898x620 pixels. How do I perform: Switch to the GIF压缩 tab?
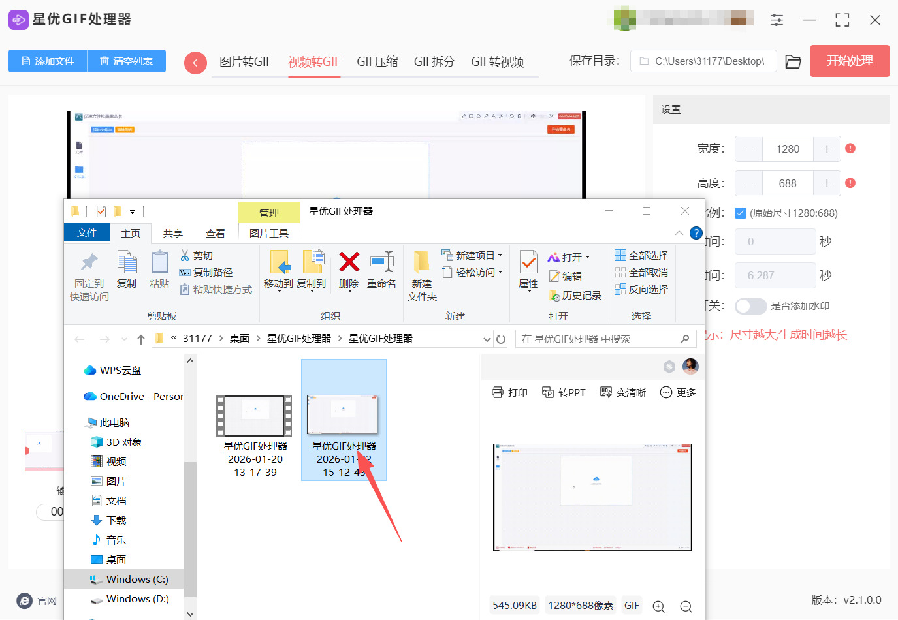[377, 61]
